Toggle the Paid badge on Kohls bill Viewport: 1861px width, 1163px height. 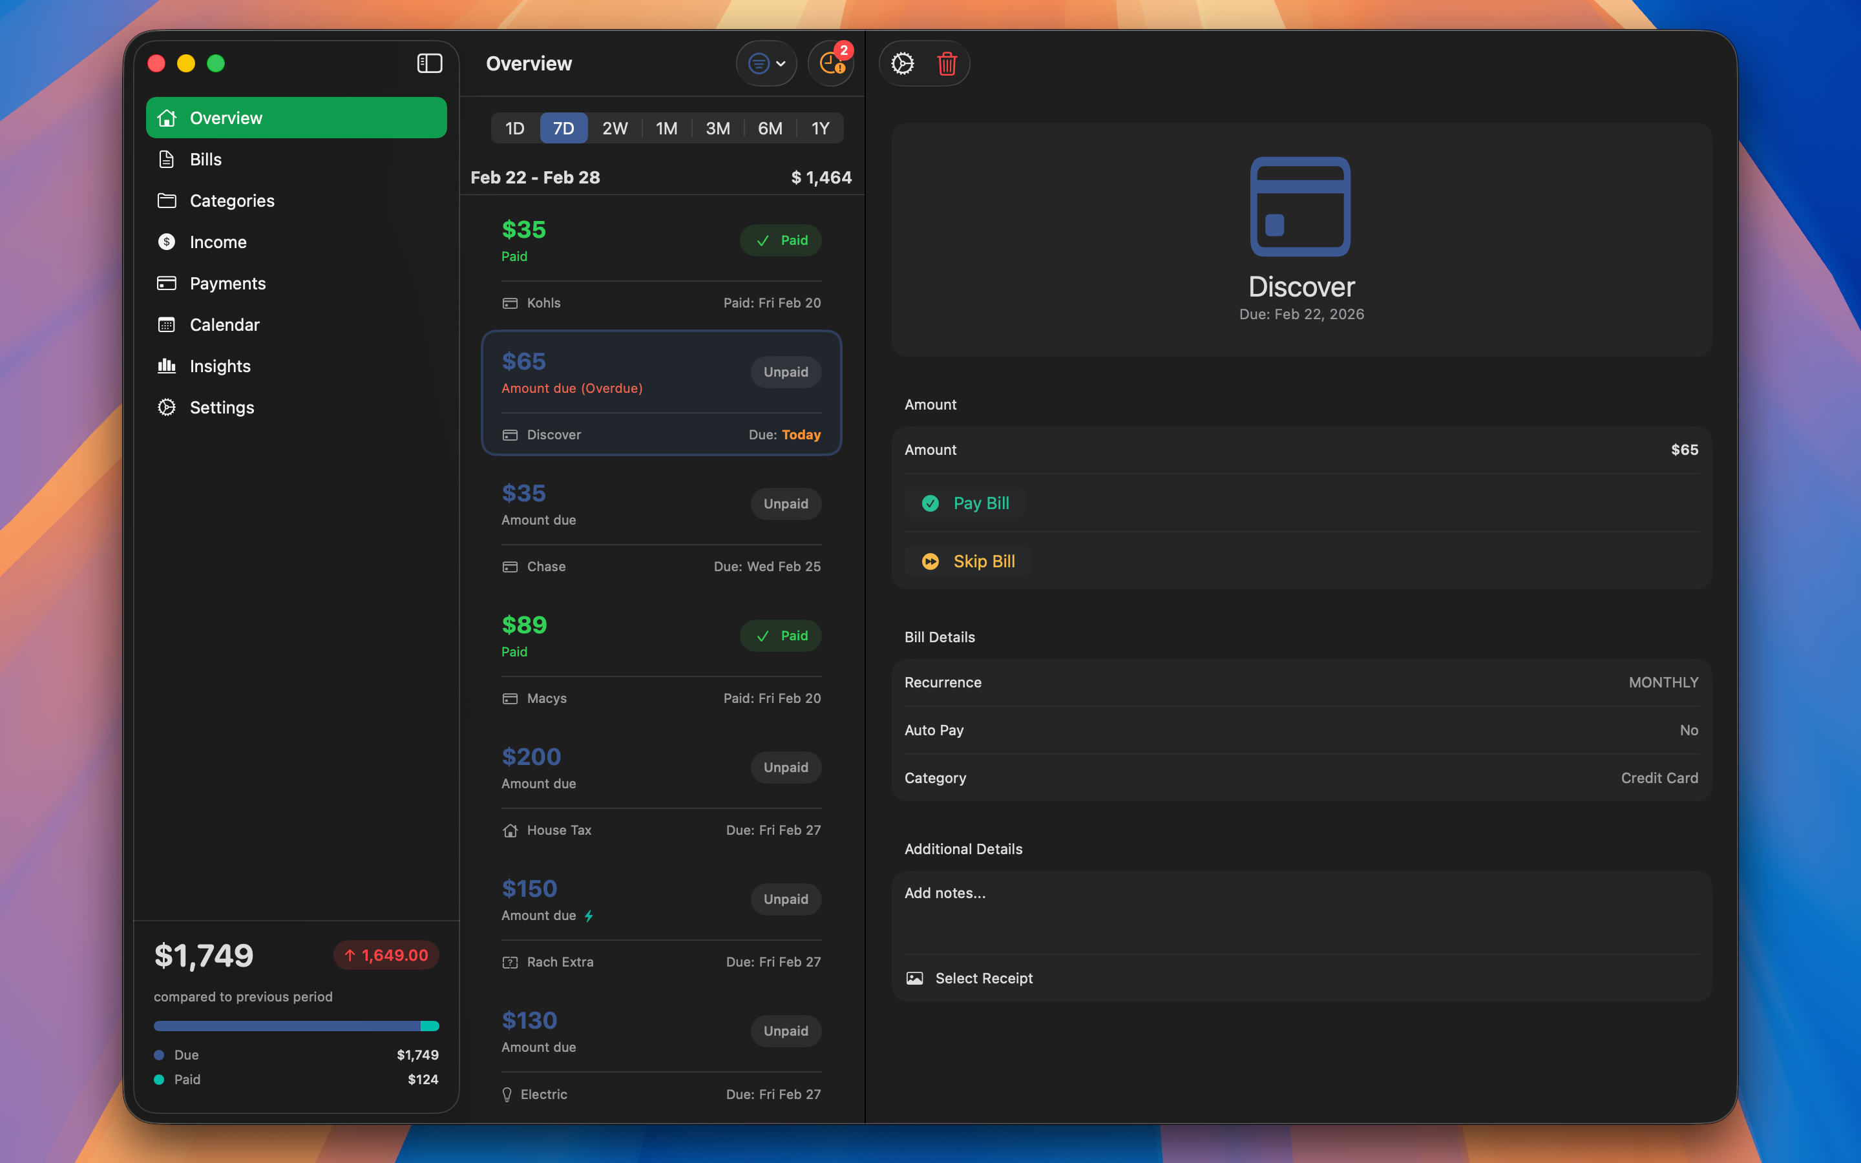(781, 241)
